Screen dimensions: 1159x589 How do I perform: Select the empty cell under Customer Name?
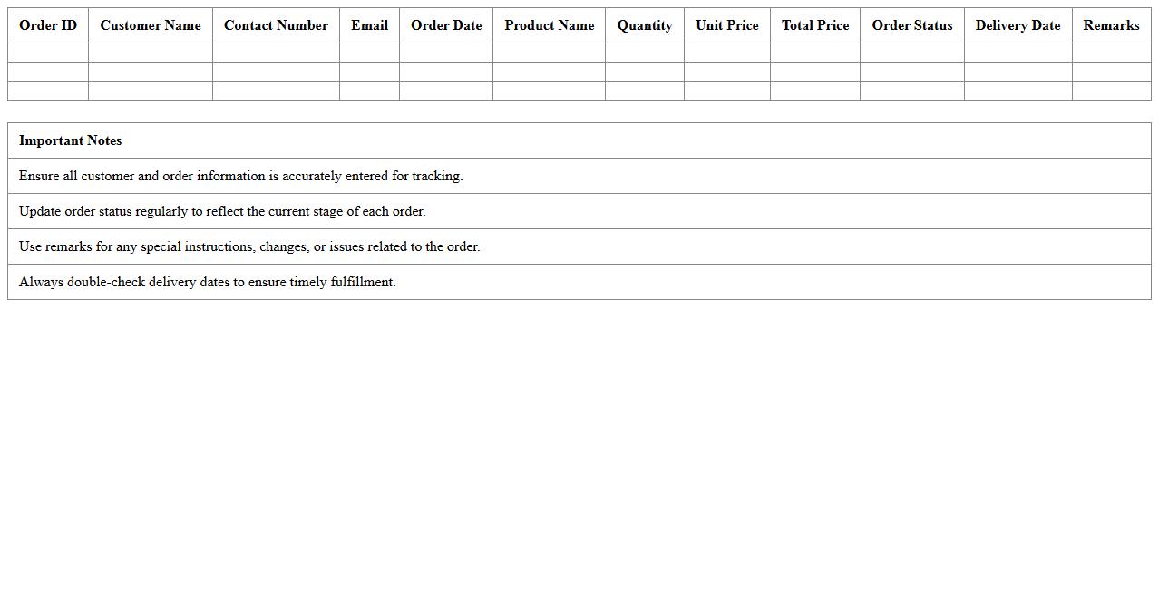[150, 53]
